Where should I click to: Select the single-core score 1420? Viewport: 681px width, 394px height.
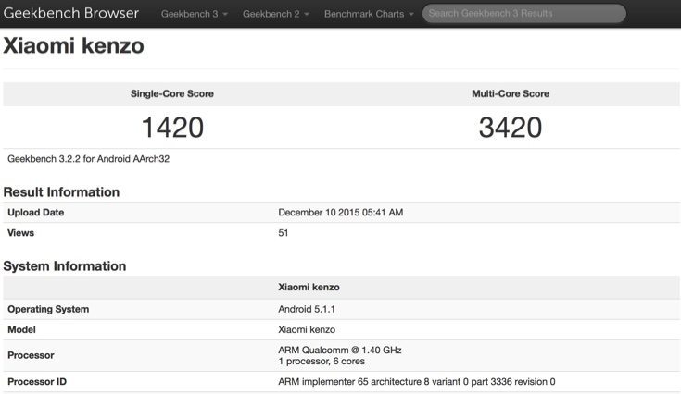click(173, 128)
